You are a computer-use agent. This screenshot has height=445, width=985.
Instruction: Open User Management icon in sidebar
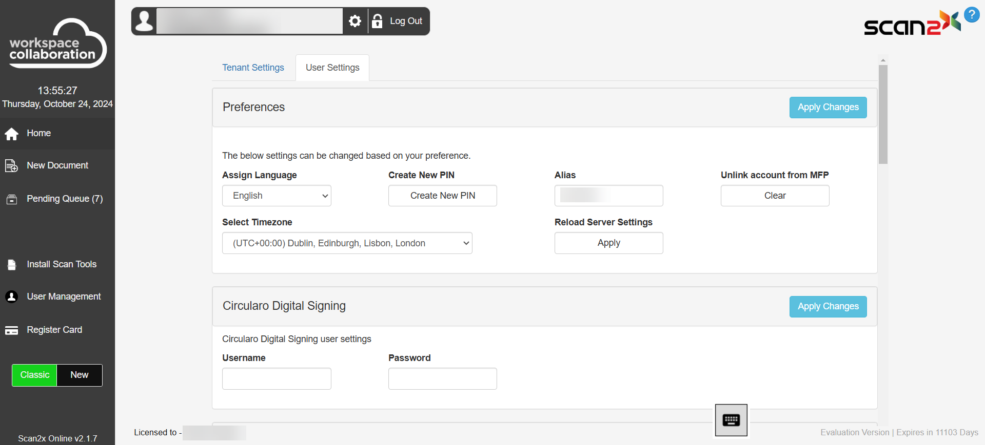point(11,297)
